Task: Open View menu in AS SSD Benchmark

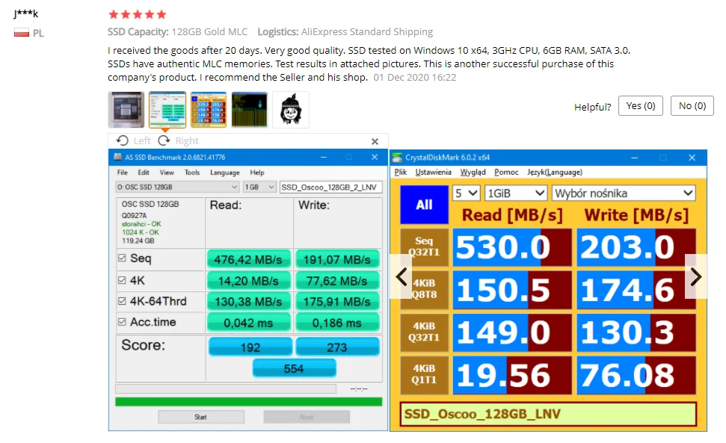Action: [x=167, y=173]
